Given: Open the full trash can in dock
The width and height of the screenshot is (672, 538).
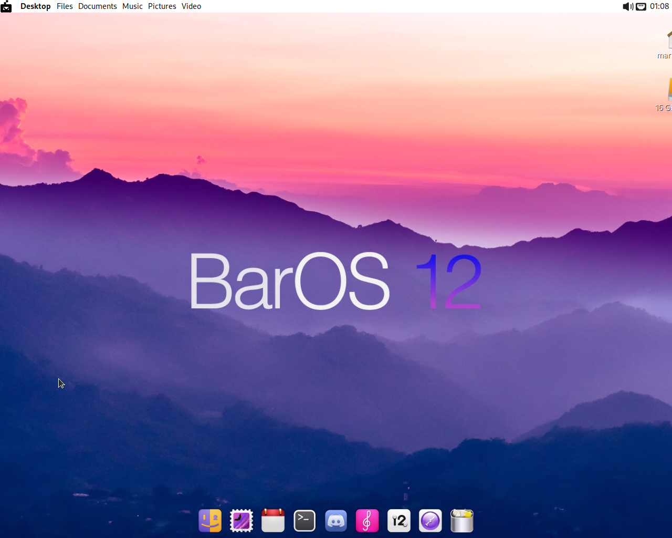Looking at the screenshot, I should 462,521.
